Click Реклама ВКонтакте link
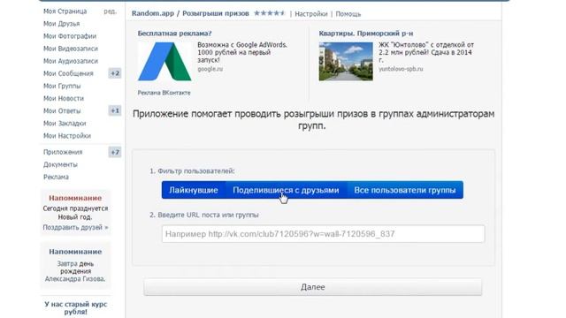 (164, 93)
